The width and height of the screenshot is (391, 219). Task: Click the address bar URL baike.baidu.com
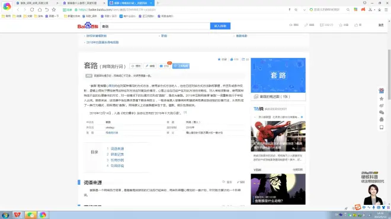point(117,9)
